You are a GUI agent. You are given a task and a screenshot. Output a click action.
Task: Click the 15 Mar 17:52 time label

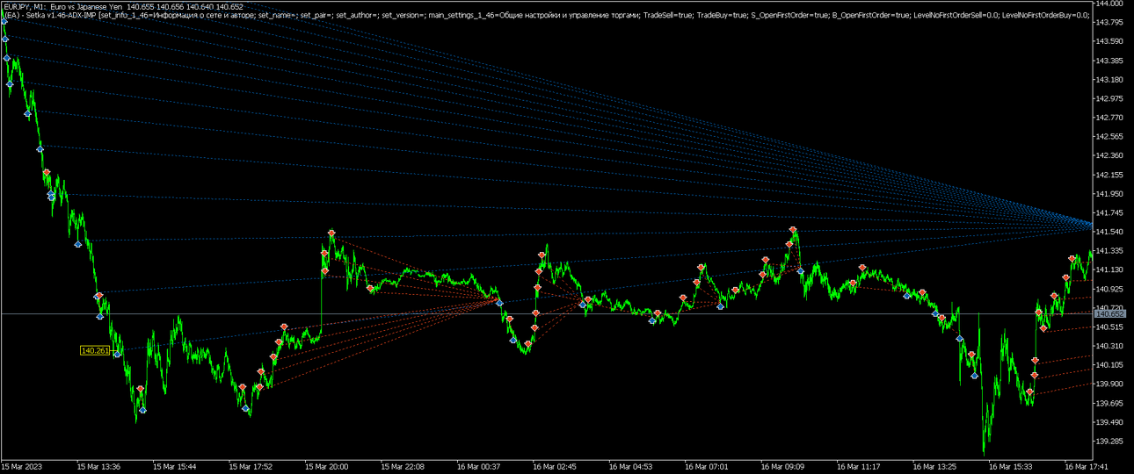point(251,467)
